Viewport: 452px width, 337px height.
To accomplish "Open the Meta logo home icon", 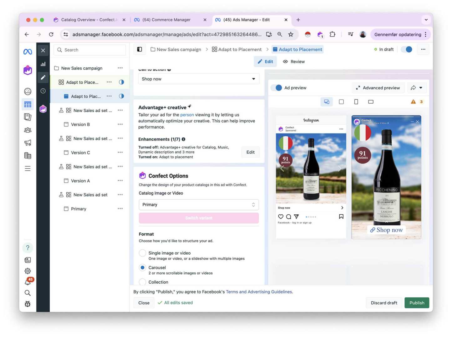I will click(x=28, y=52).
